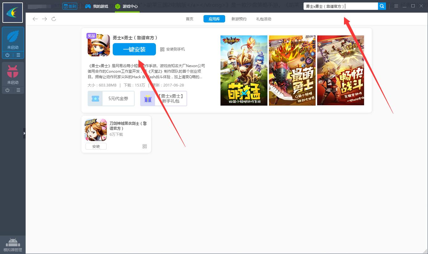The image size is (428, 254).
Task: Open the red bug emulator instance
Action: (x=13, y=75)
